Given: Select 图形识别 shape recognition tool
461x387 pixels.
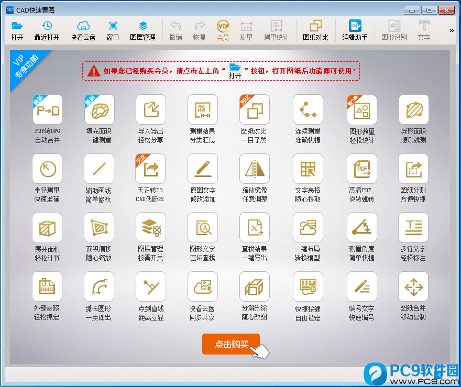Looking at the screenshot, I should [394, 30].
